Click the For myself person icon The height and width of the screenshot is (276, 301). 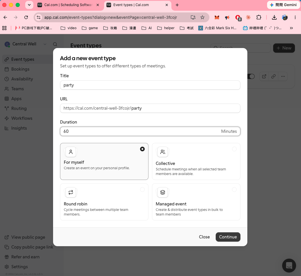(x=71, y=152)
